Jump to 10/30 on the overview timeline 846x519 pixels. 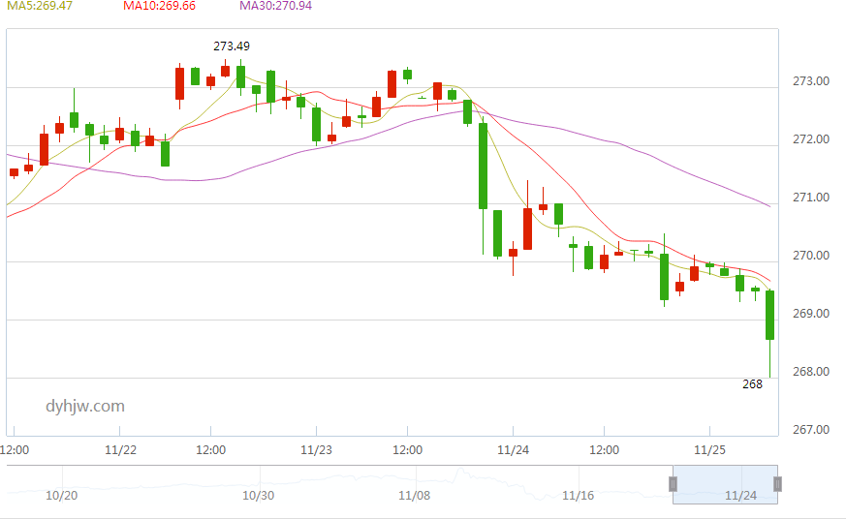point(258,496)
